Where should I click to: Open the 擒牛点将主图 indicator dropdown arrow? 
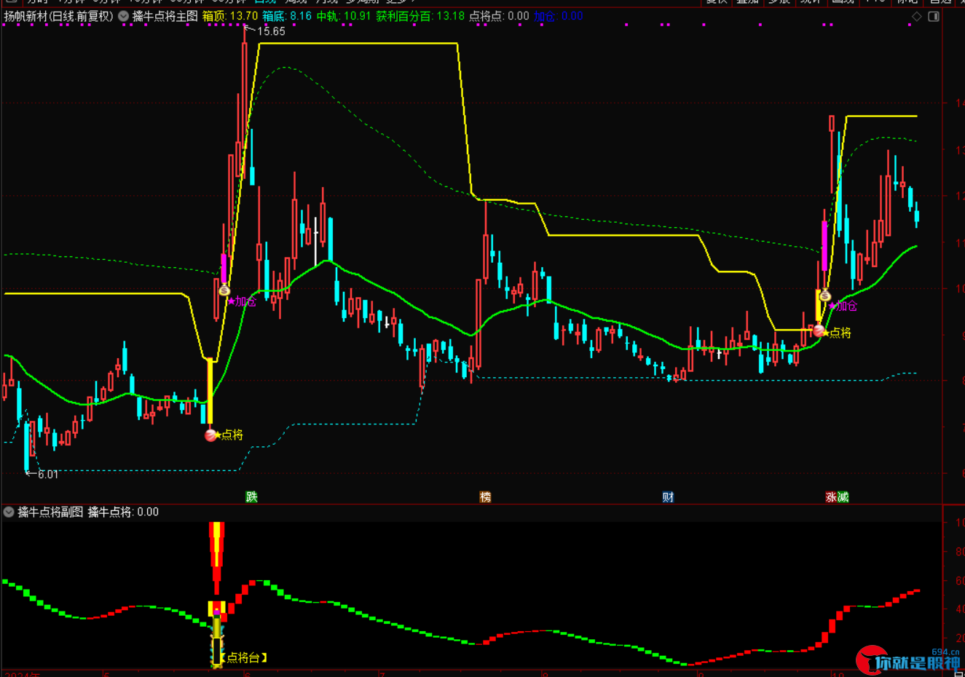(123, 16)
